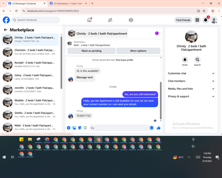Click the 'Hi, is this available?' message
Image resolution: width=222 pixels, height=178 pixels.
click(x=87, y=71)
